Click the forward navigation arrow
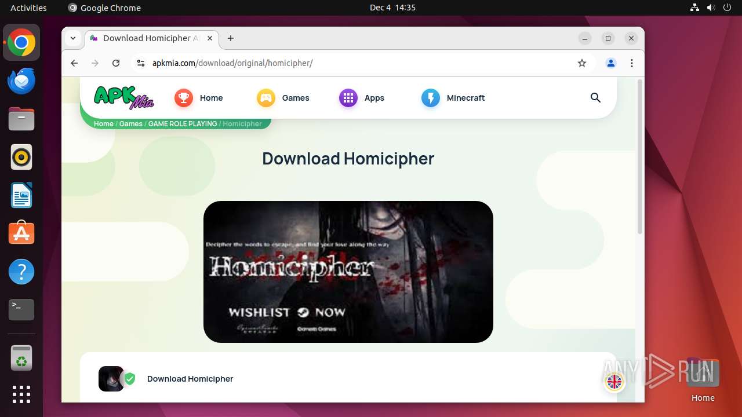The image size is (742, 417). click(x=95, y=63)
